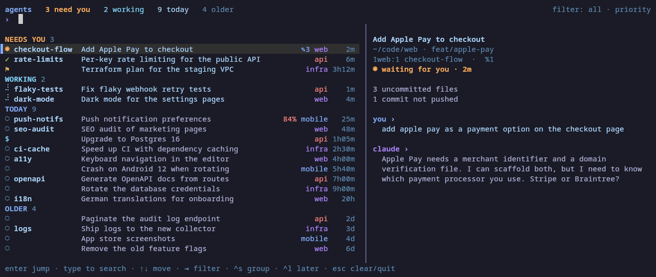Screen dimensions: 656x277
Task: Click the status circle beside logs
Action: (x=7, y=229)
